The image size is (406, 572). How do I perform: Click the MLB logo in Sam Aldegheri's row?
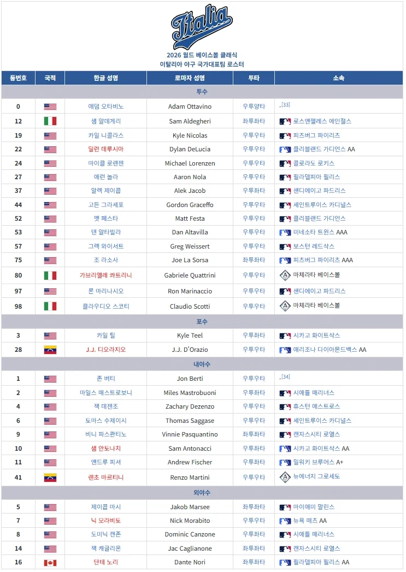tap(285, 122)
